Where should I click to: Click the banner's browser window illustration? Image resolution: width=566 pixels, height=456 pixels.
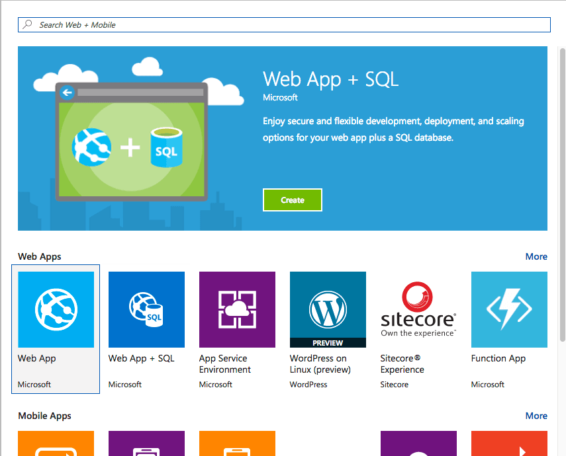click(x=131, y=141)
